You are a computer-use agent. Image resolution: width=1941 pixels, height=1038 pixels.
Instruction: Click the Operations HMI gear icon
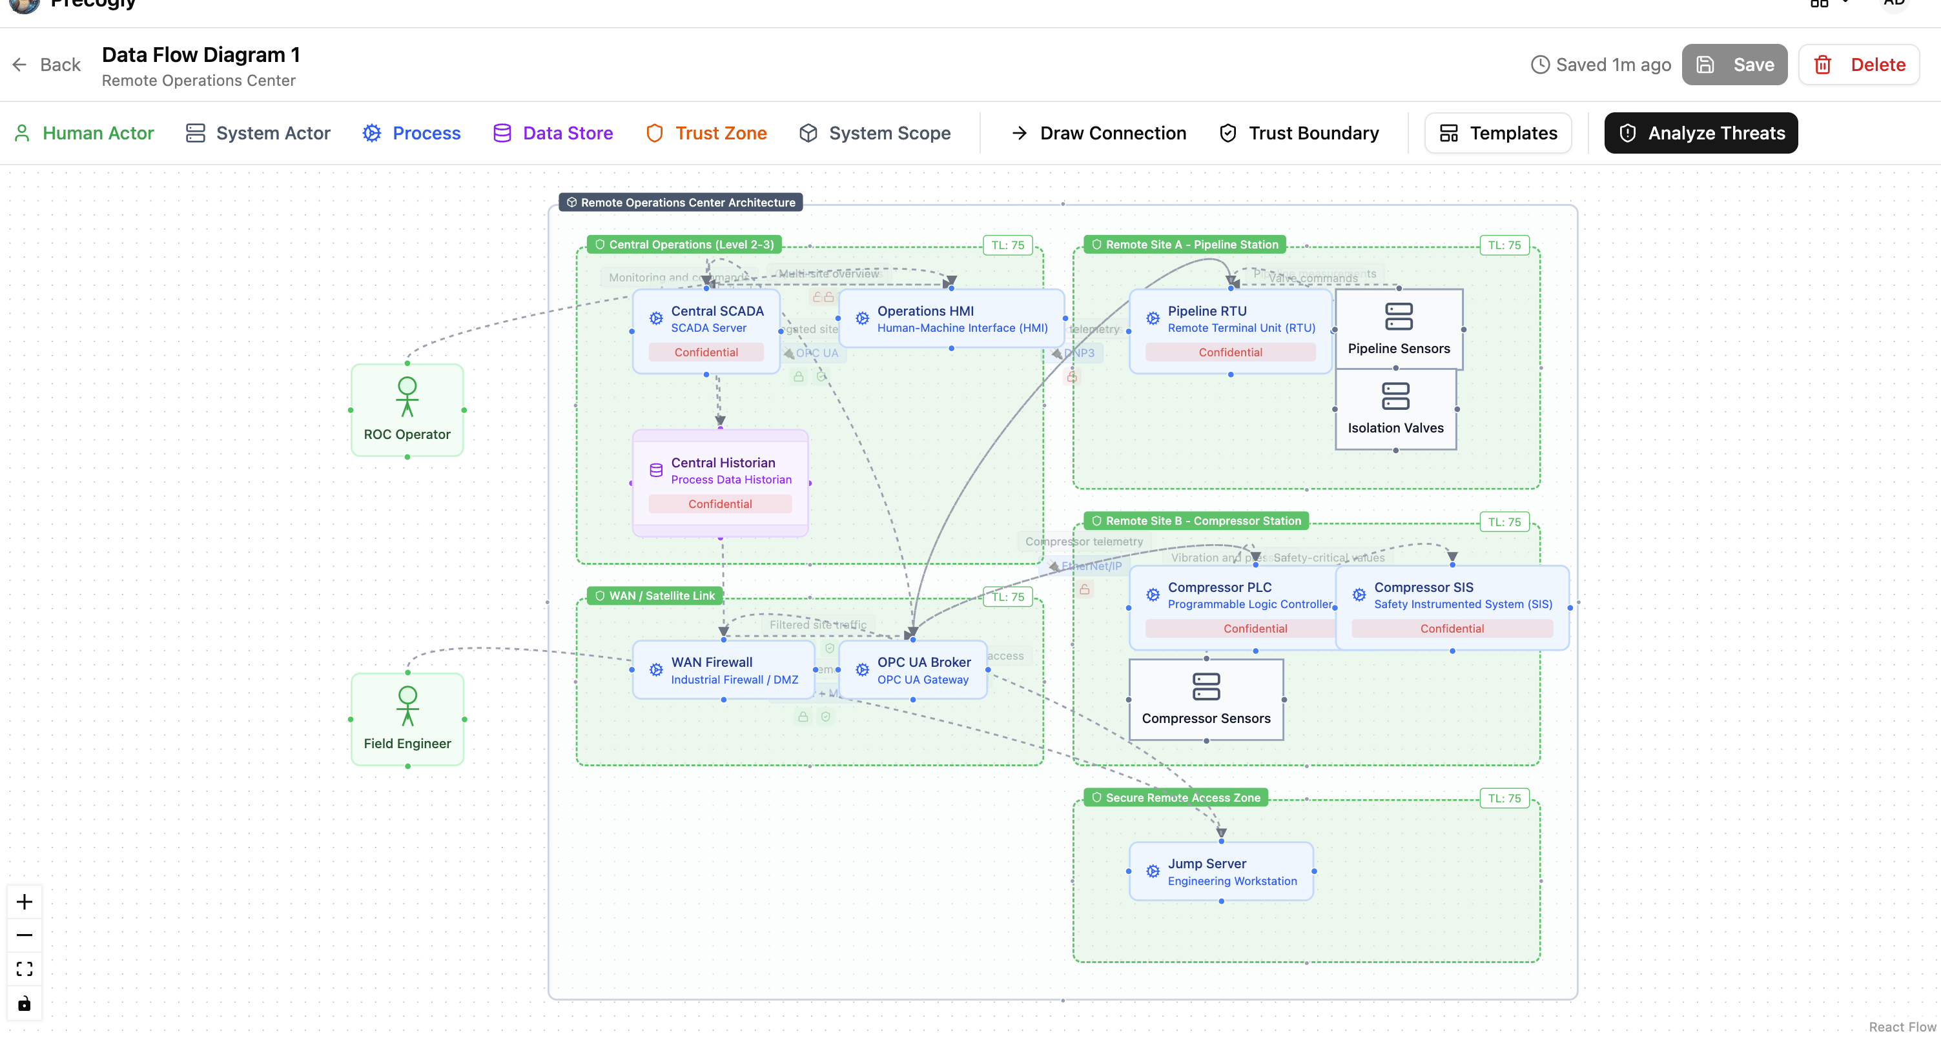click(863, 319)
